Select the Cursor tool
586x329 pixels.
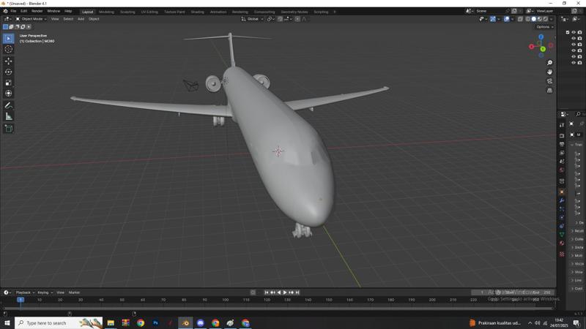click(9, 49)
